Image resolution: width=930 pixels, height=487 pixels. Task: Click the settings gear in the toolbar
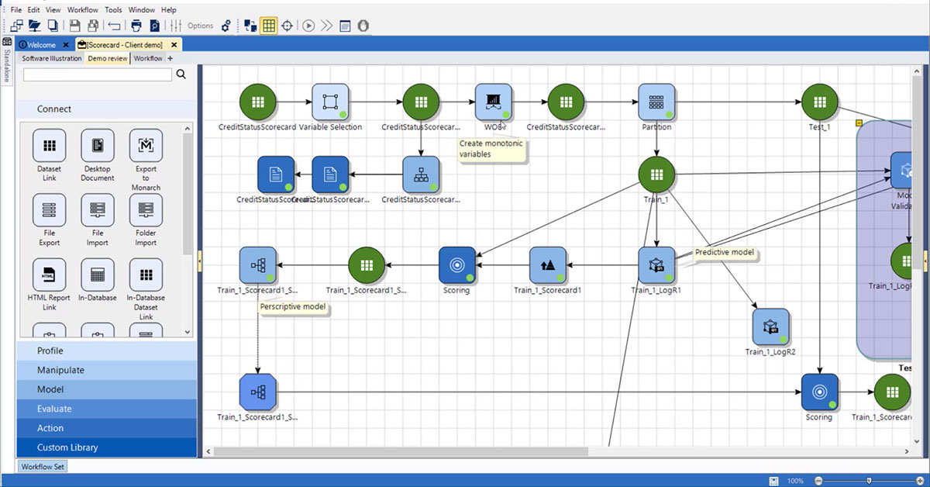point(226,25)
